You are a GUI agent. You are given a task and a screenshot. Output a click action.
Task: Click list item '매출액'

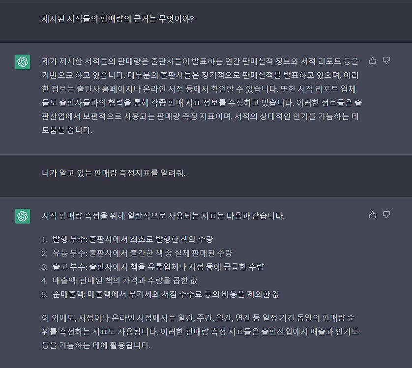(x=125, y=281)
